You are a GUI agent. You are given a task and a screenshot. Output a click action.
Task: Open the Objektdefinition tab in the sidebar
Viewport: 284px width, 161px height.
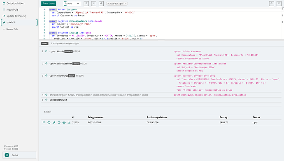pos(19,3)
